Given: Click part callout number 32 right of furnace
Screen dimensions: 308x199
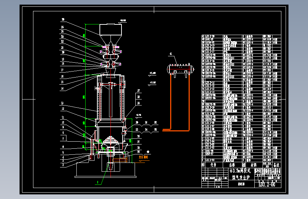Looking at the screenshot, I should [155, 123].
